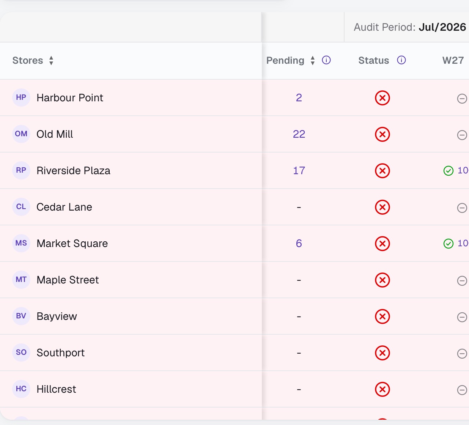Click the failed status icon for Southport
469x425 pixels.
(382, 353)
